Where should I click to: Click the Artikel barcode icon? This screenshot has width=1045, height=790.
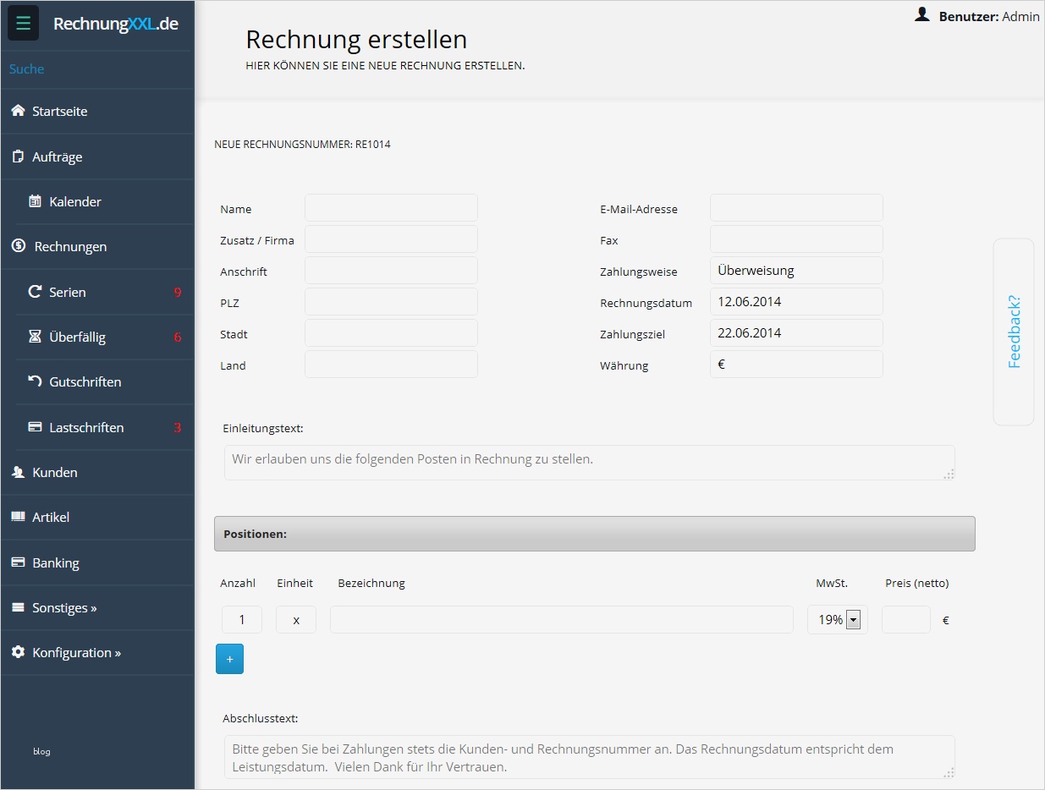tap(18, 517)
